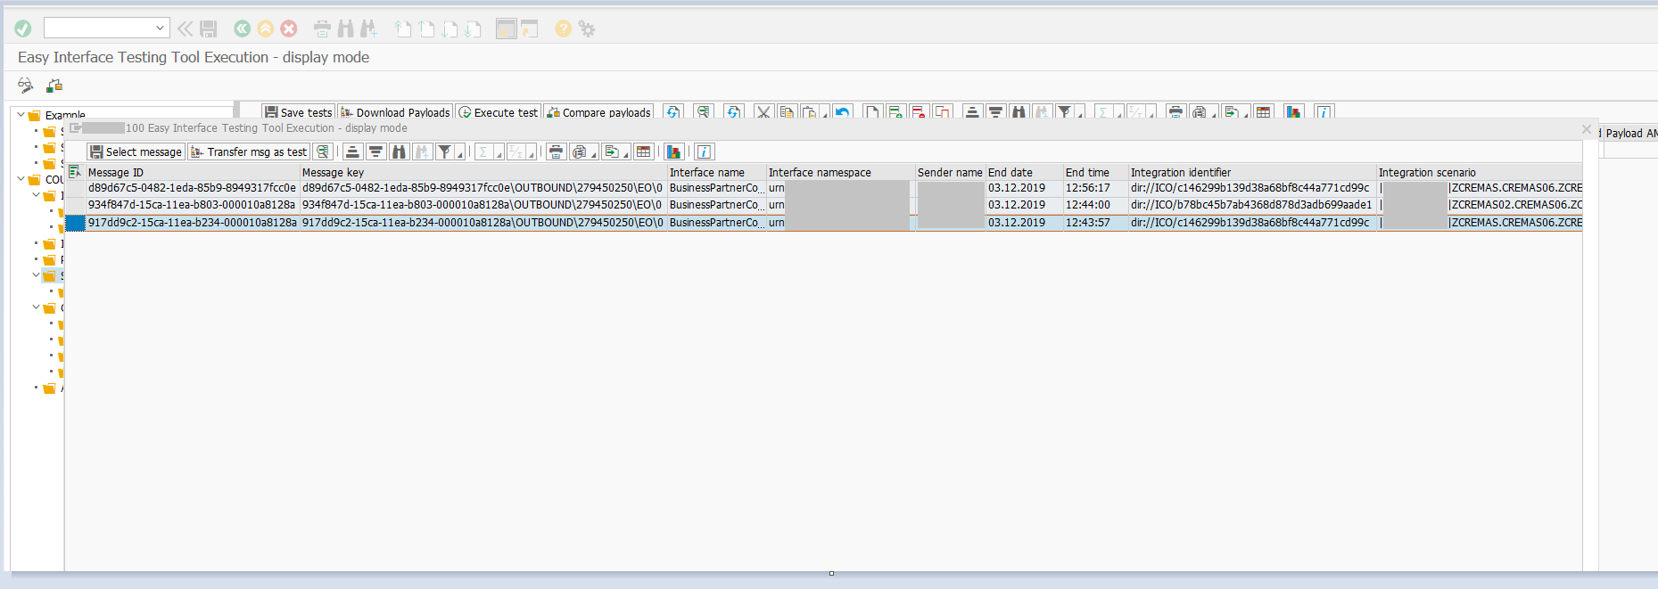
Task: Click the Integration identifier column header
Action: 1252,173
